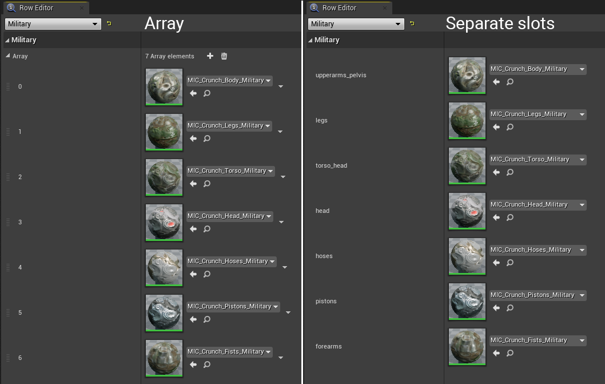Use selected asset arrow for forearms slot
The image size is (605, 384).
click(x=496, y=353)
